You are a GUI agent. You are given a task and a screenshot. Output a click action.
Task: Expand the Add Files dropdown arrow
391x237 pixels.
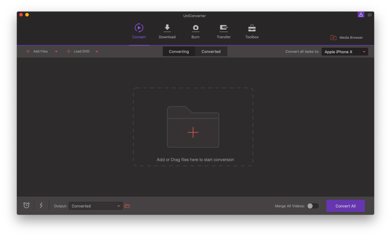click(56, 52)
